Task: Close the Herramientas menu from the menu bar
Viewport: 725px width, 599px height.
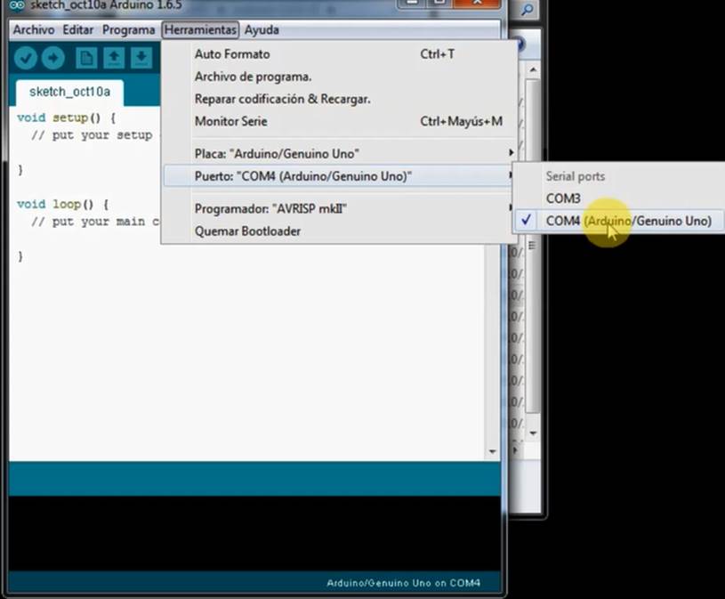Action: pos(200,30)
